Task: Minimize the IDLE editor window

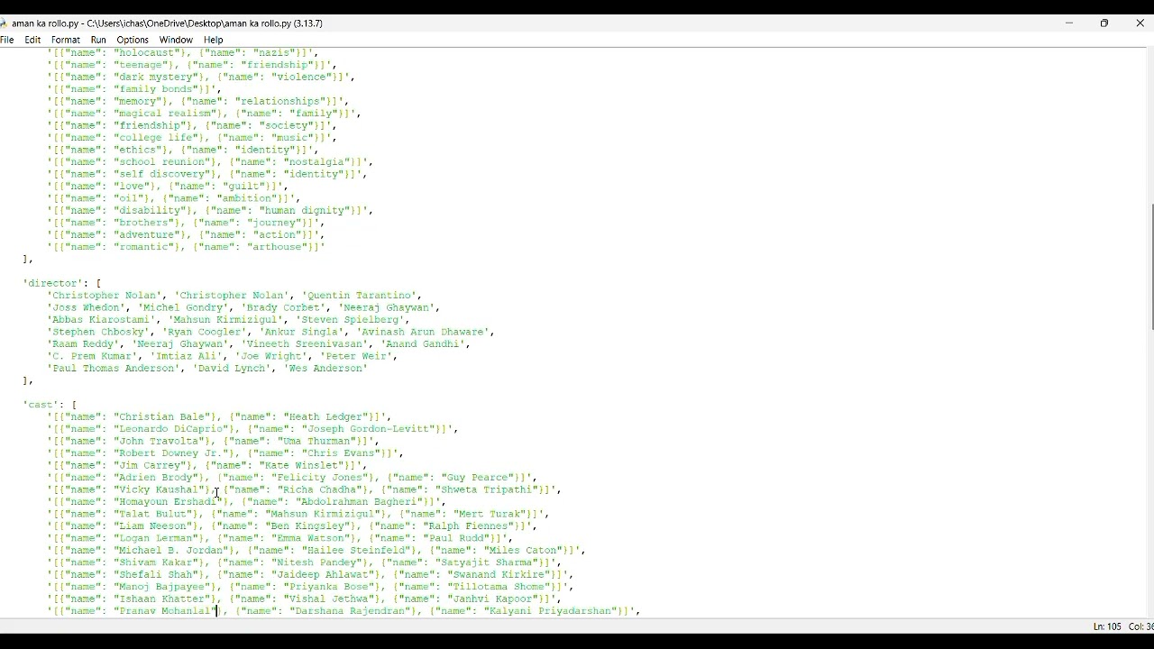Action: tap(1069, 23)
